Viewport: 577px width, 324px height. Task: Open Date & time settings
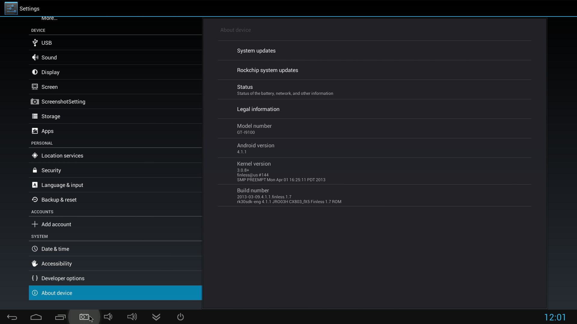point(115,249)
